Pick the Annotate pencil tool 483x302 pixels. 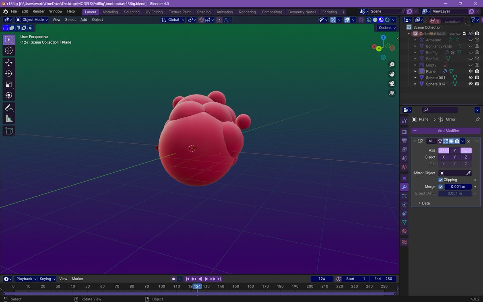pyautogui.click(x=9, y=108)
